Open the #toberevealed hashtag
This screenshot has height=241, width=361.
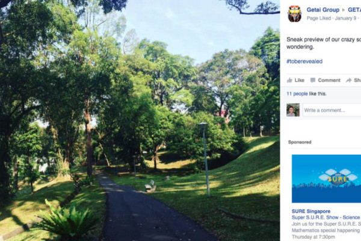pyautogui.click(x=304, y=61)
